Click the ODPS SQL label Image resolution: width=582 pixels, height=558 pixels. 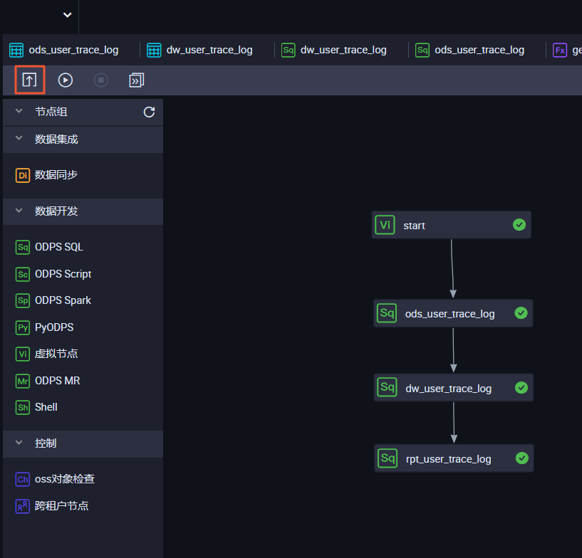click(x=59, y=247)
